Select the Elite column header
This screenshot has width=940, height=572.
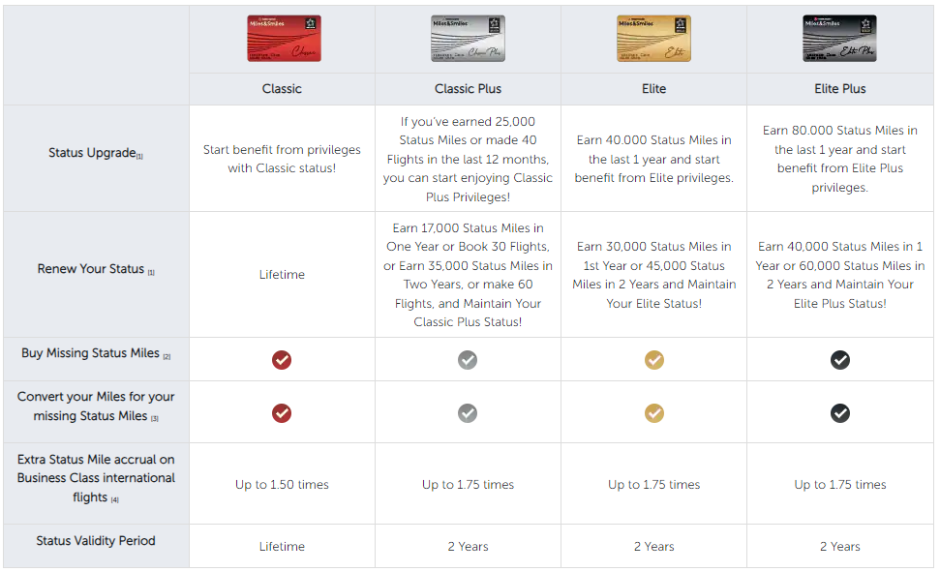(x=654, y=89)
